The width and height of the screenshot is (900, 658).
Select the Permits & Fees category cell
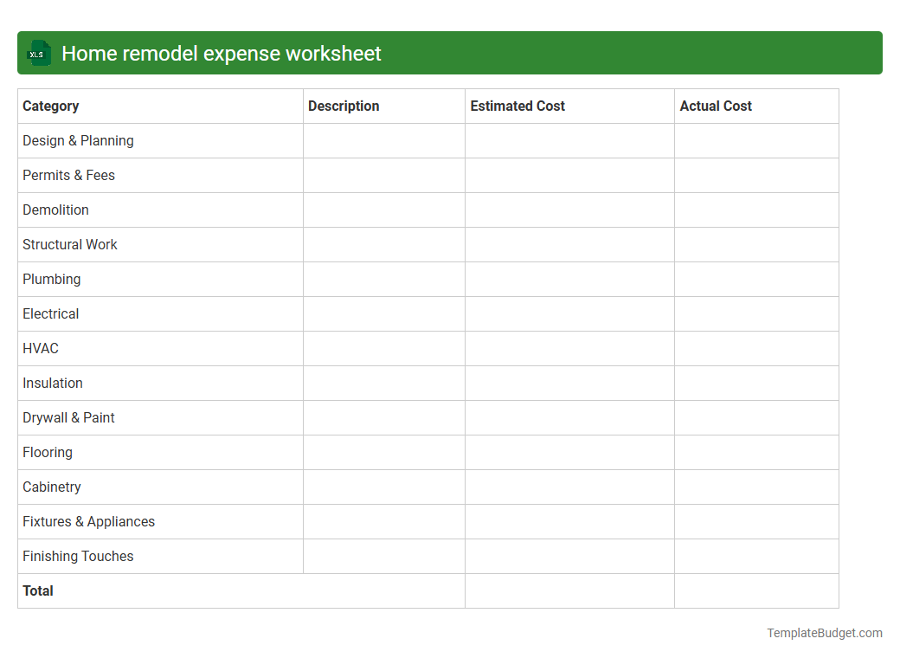[x=68, y=175]
